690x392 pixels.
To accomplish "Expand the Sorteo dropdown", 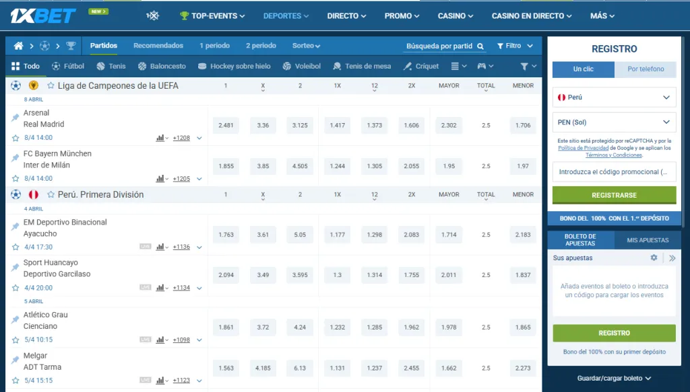I will [306, 46].
